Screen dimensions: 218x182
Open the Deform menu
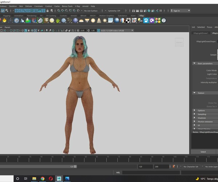pyautogui.click(x=28, y=6)
